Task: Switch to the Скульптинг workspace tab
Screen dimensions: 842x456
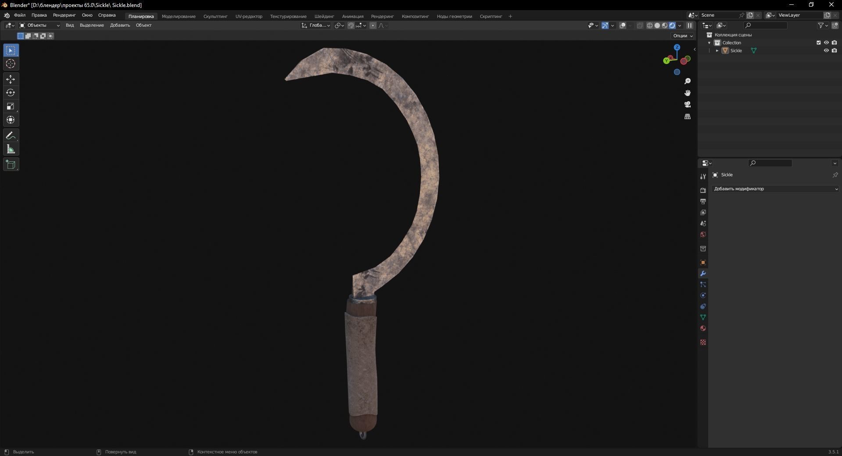Action: click(215, 16)
